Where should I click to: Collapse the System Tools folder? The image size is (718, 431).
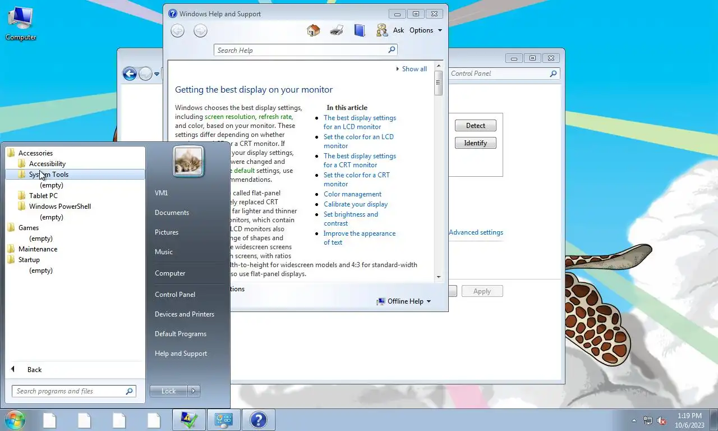[x=49, y=174]
